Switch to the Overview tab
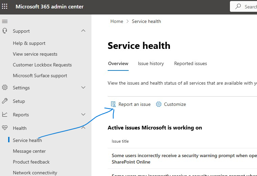 coord(118,63)
